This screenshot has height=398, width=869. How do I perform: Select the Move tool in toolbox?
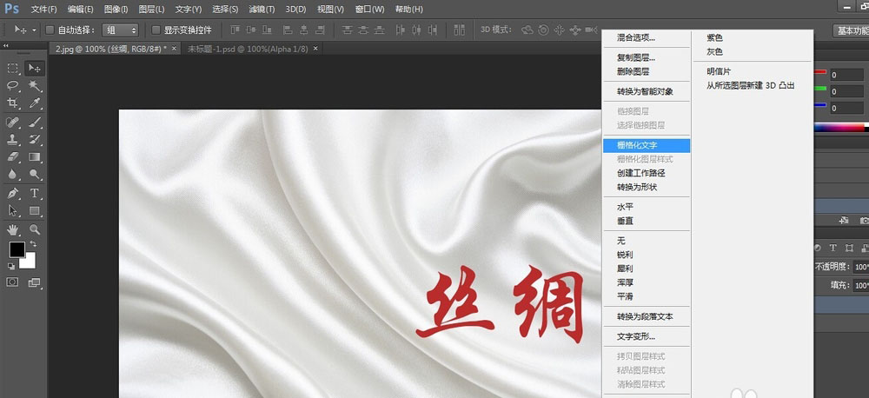(x=35, y=68)
